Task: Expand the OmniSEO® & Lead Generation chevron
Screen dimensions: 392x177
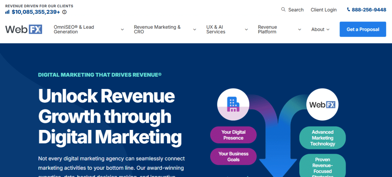Action: point(122,29)
